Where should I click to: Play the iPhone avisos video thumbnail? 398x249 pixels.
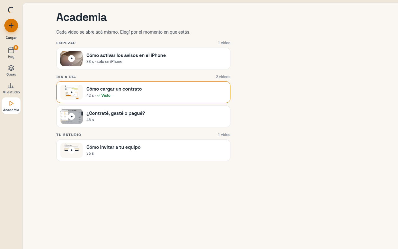72,59
